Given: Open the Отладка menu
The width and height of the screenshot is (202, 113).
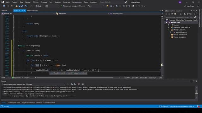Looking at the screenshot, I should coord(44,2).
